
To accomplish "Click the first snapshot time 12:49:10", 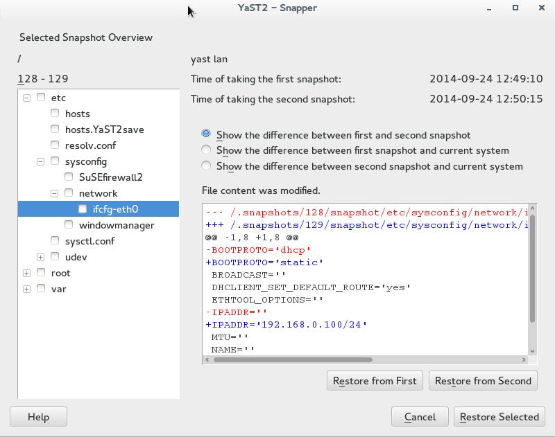I will pyautogui.click(x=486, y=79).
